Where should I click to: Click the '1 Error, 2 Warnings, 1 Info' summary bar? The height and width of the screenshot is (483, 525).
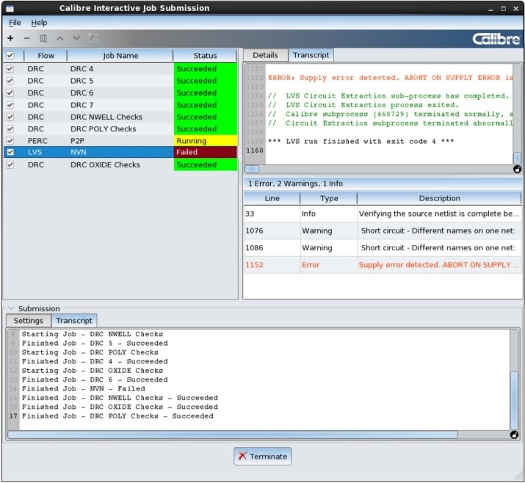pos(383,184)
